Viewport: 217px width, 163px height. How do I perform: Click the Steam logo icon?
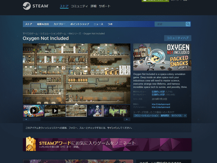[27, 6]
